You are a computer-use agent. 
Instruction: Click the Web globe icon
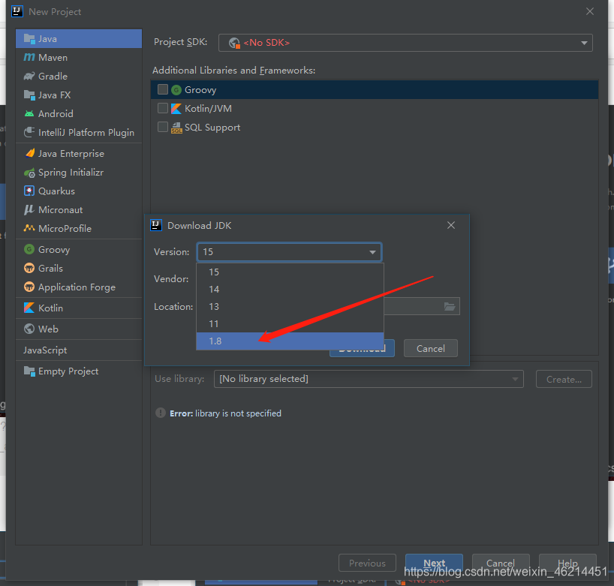point(29,329)
